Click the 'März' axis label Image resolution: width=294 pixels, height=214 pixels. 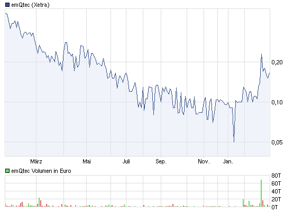(x=36, y=161)
